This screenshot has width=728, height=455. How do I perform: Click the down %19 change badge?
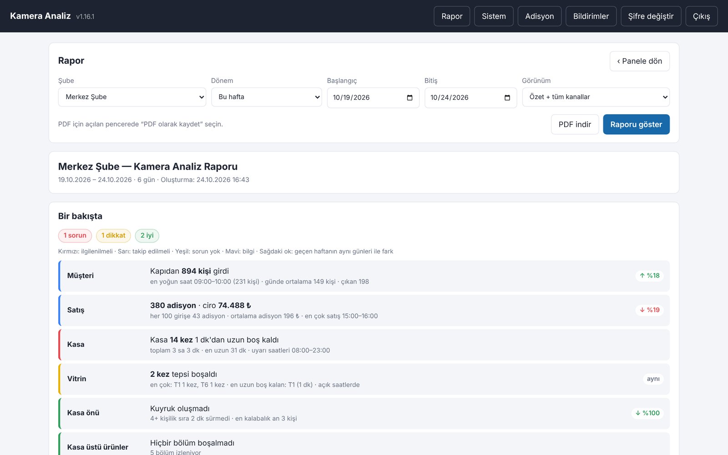coord(649,310)
